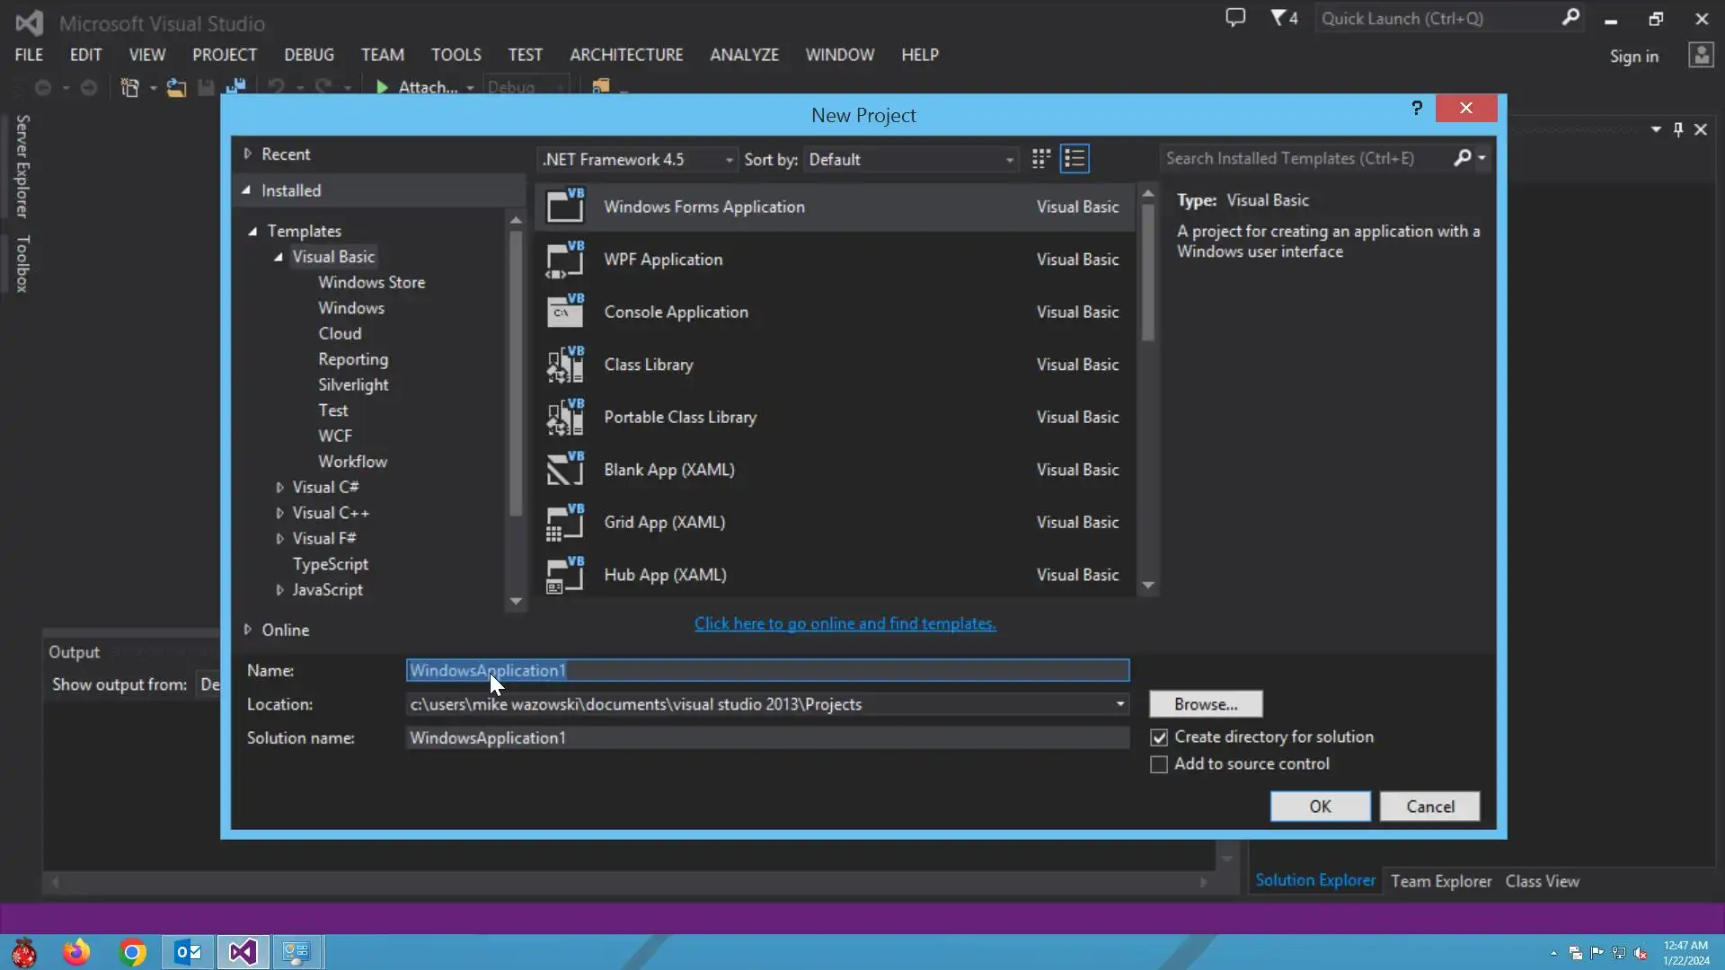Screen dimensions: 1725x970
Task: Click the dialog help question mark
Action: [x=1417, y=109]
